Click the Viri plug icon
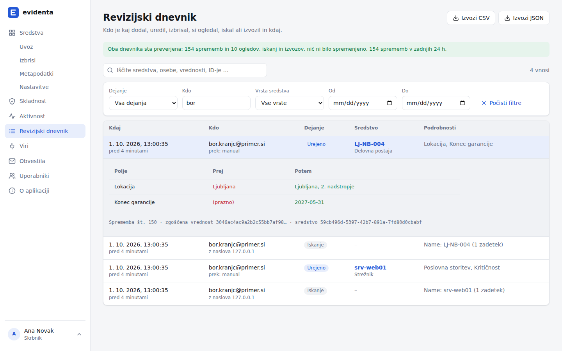The width and height of the screenshot is (562, 351). [12, 146]
